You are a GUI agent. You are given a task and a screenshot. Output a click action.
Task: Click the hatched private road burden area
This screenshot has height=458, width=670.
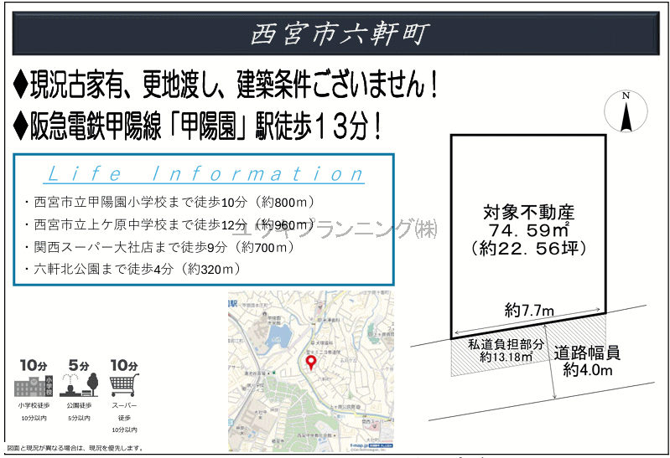[503, 350]
